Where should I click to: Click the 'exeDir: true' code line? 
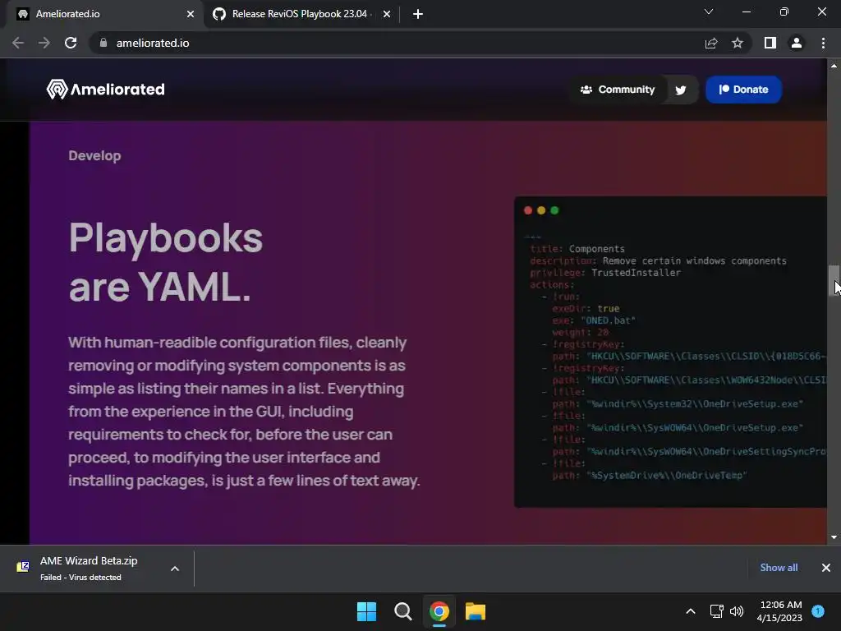coord(586,309)
